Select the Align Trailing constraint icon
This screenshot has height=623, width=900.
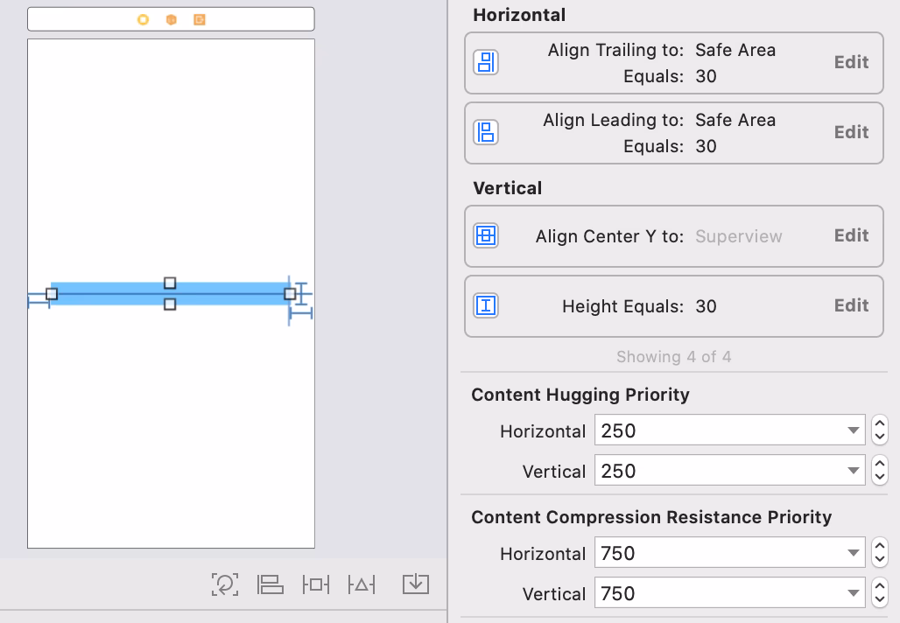coord(486,62)
